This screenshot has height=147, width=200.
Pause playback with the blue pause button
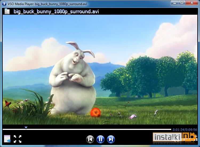[x=101, y=139]
